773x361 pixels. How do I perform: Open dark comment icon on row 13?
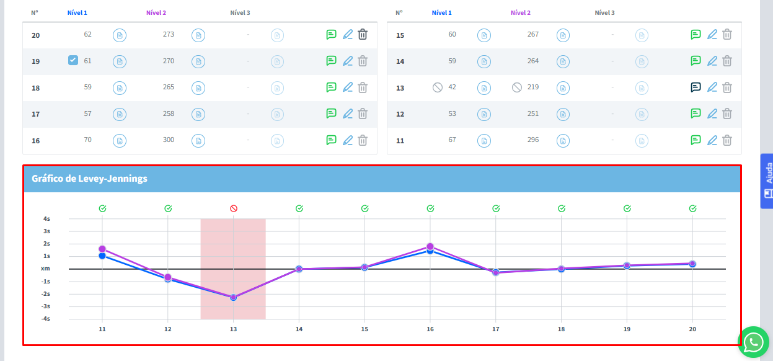(x=696, y=87)
